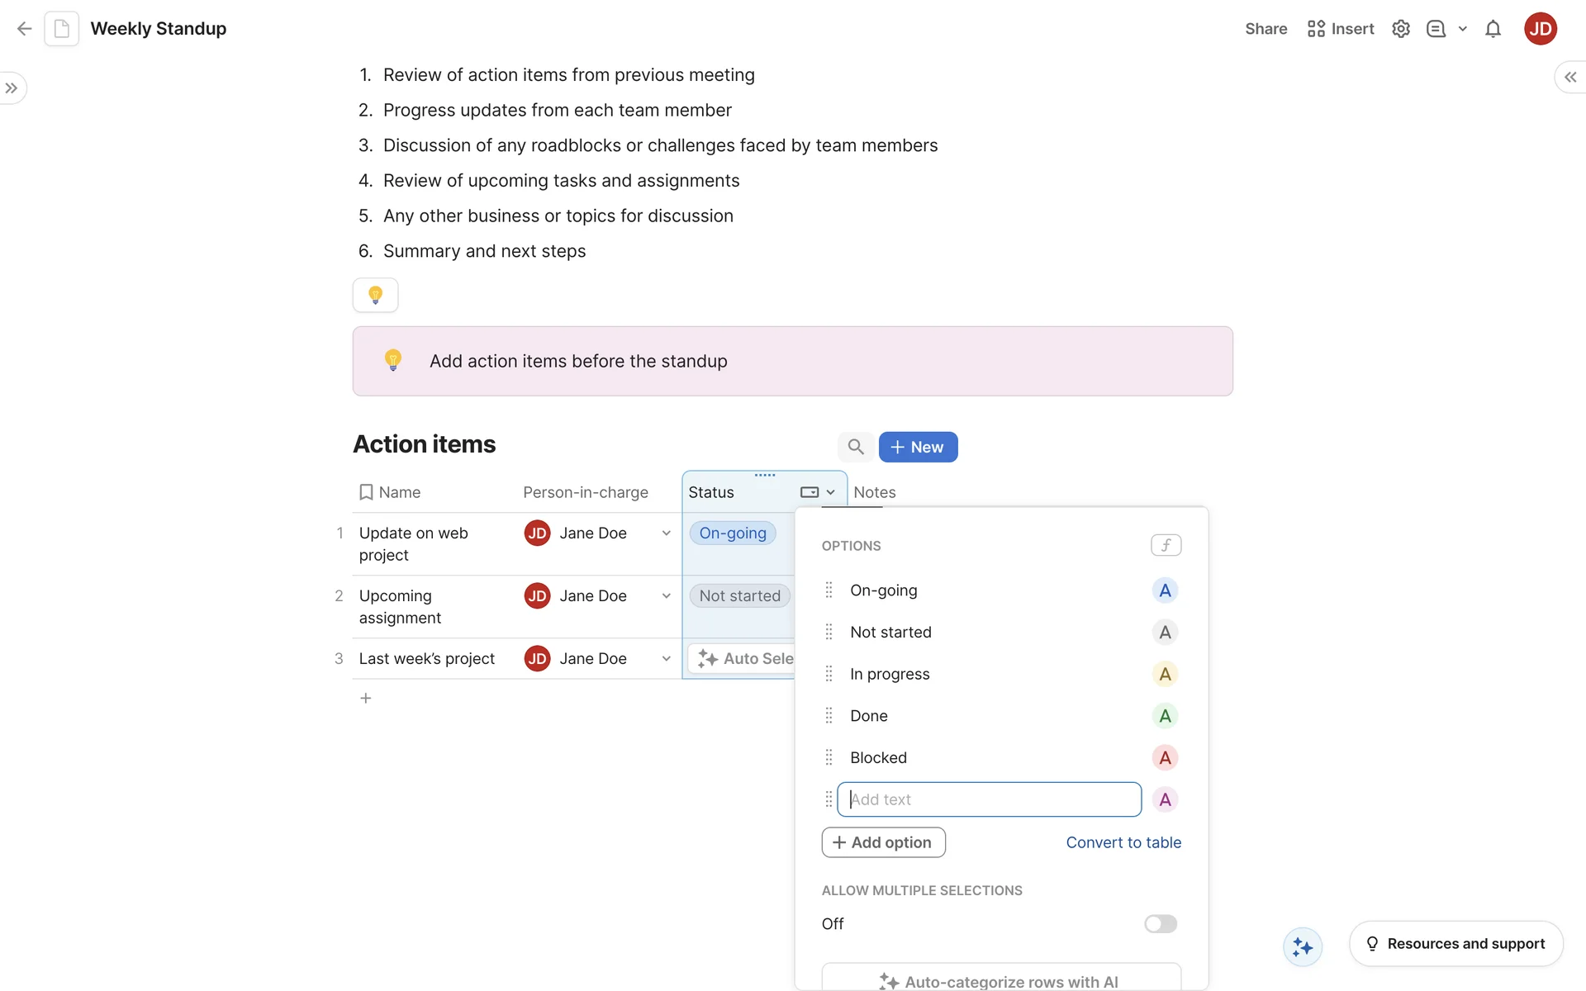The width and height of the screenshot is (1586, 991).
Task: Expand person dropdown for Last week's project
Action: tap(666, 659)
